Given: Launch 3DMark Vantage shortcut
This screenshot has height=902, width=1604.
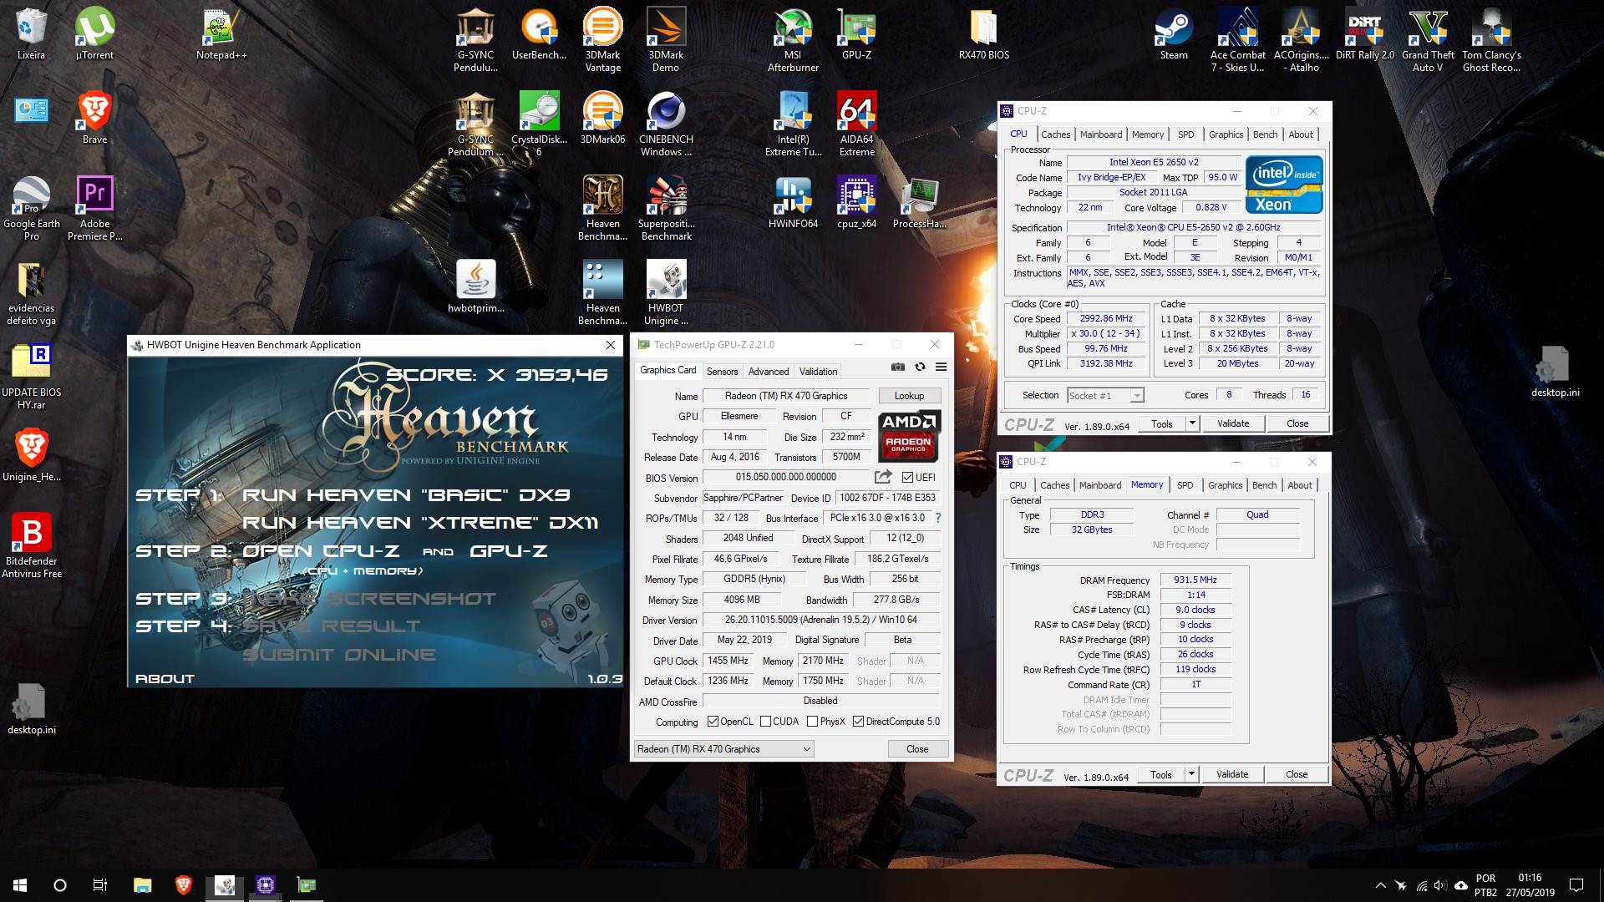Looking at the screenshot, I should tap(602, 40).
